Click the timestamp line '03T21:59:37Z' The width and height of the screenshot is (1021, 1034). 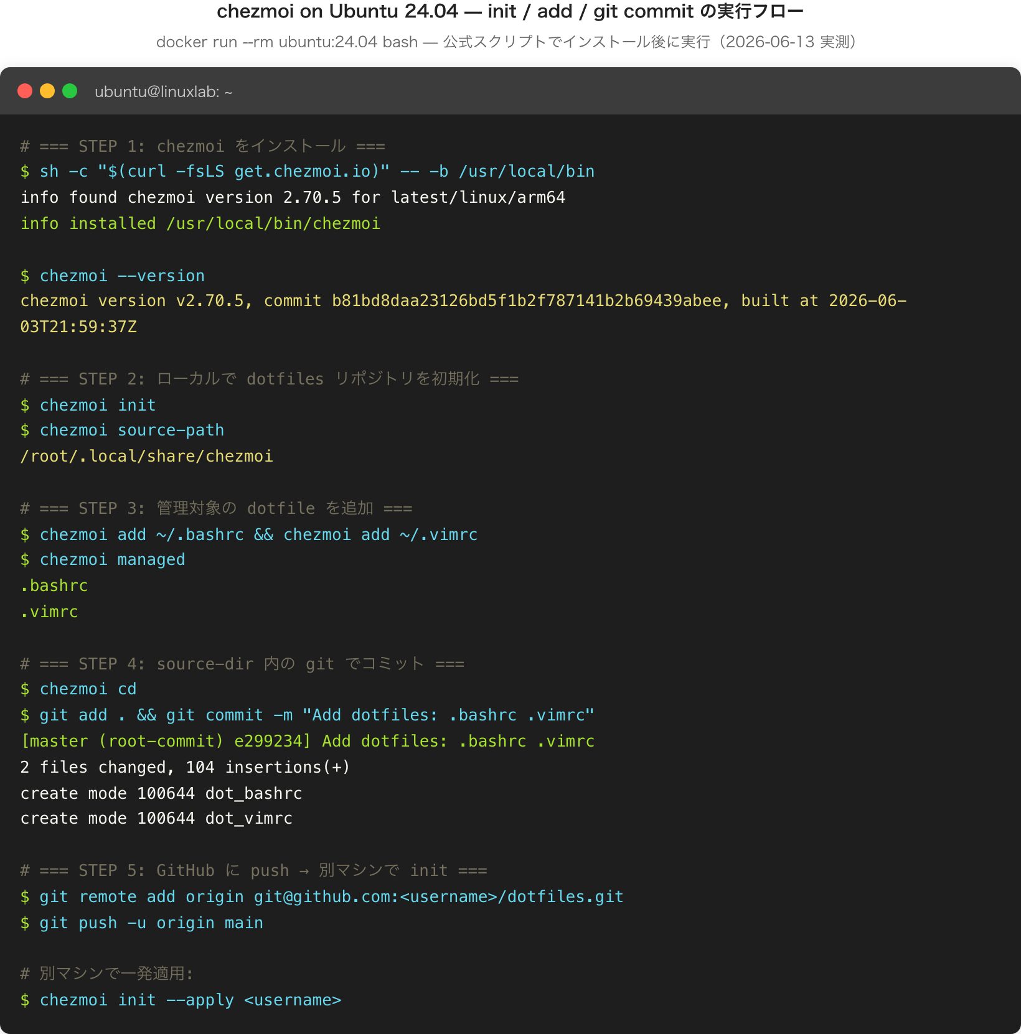78,327
